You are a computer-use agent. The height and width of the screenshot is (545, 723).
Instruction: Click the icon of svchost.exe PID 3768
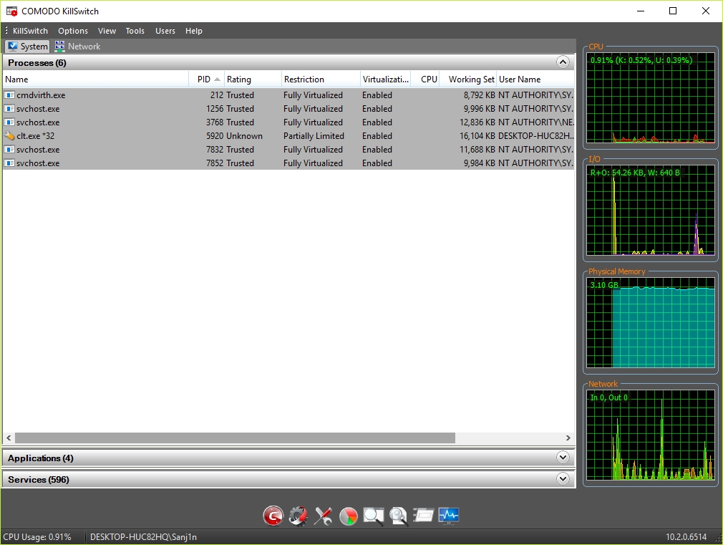[10, 122]
